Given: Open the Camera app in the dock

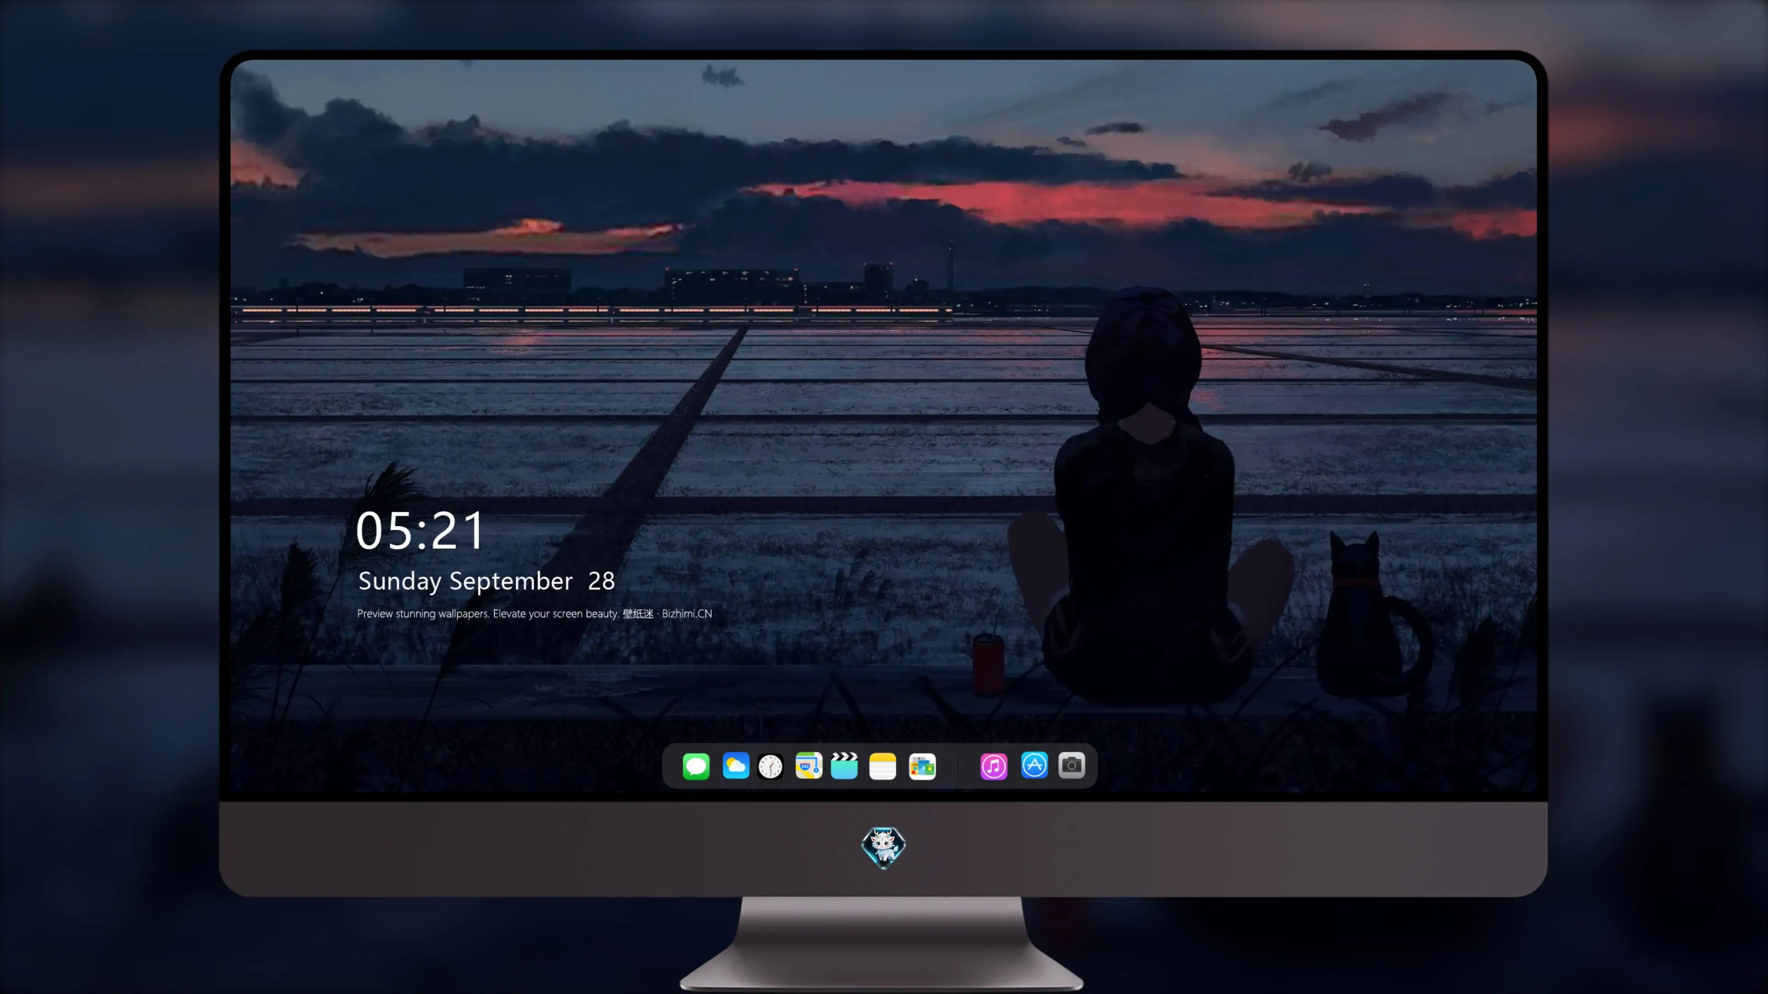Looking at the screenshot, I should 1071,765.
